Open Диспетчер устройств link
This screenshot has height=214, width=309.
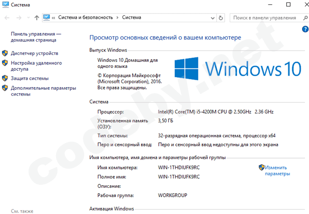35,53
